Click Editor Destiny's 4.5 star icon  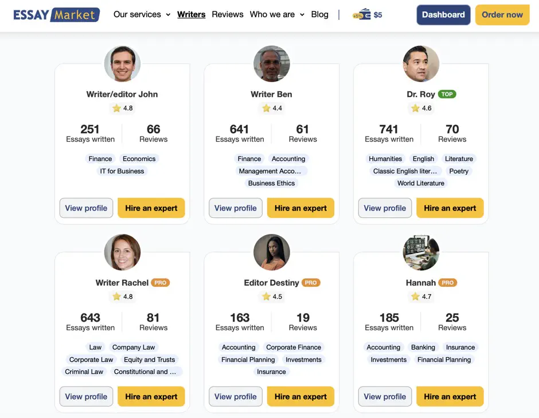coord(266,296)
